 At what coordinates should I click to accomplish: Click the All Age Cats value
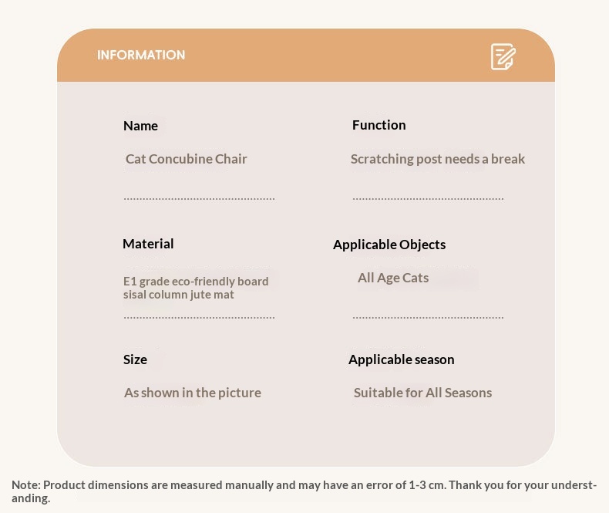[x=393, y=278]
